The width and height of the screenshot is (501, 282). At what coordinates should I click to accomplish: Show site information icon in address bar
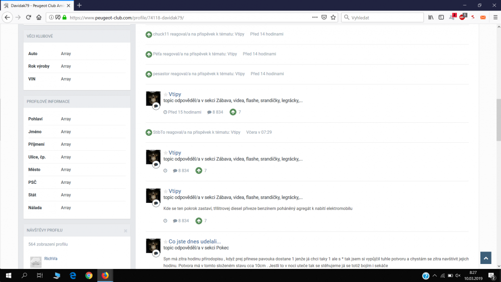pos(51,18)
